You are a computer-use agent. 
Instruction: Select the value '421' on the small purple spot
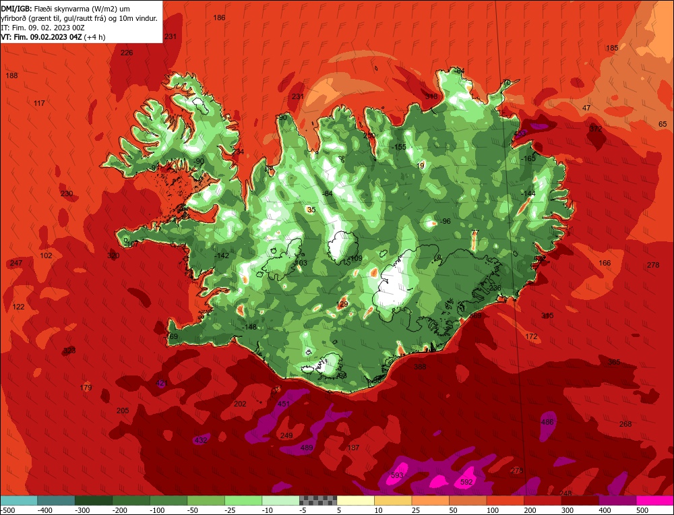162,383
